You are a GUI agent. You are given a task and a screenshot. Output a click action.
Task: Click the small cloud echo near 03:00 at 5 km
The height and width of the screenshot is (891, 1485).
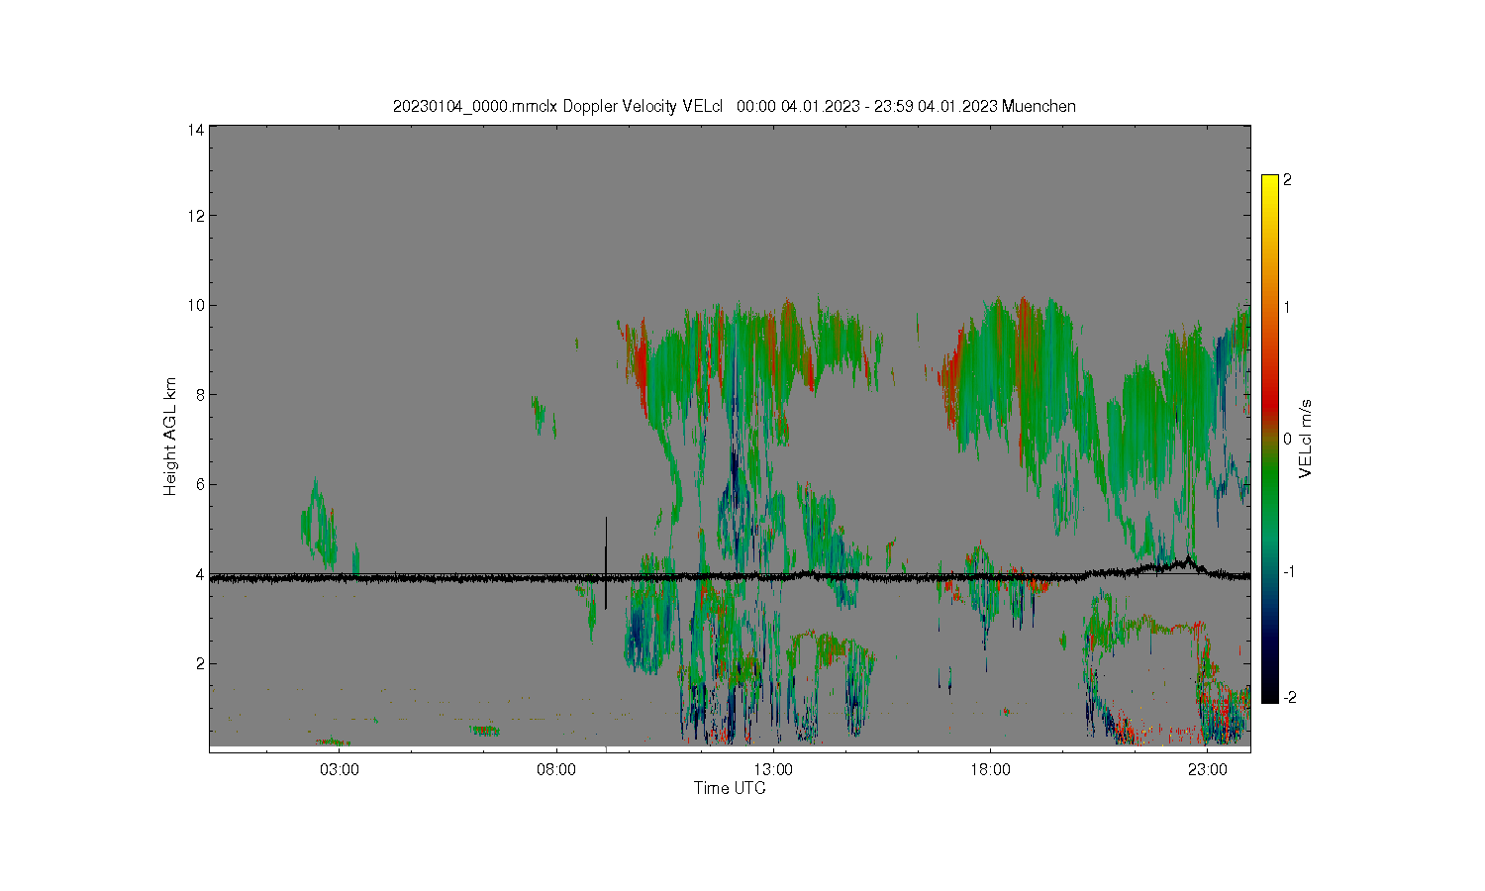[319, 523]
